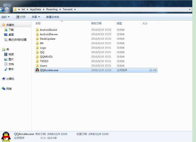196x142 pixels.
Task: Click Tencent in the address breadcrumb
Action: [x=68, y=10]
